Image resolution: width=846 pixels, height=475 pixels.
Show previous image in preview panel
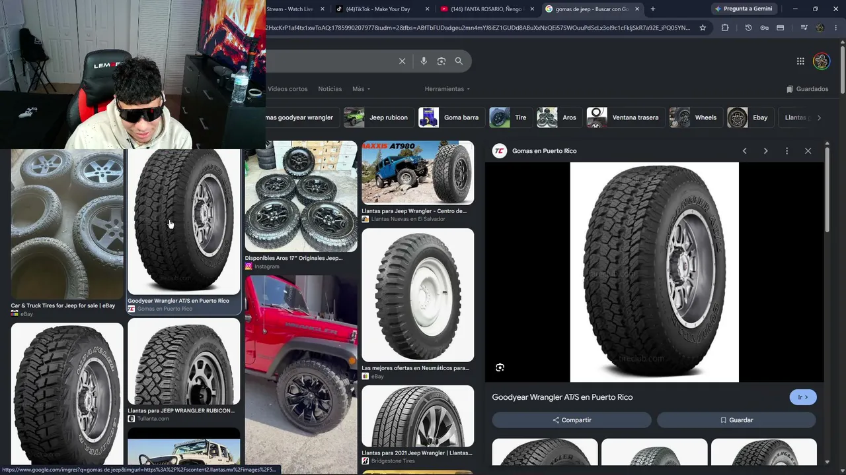(x=744, y=151)
